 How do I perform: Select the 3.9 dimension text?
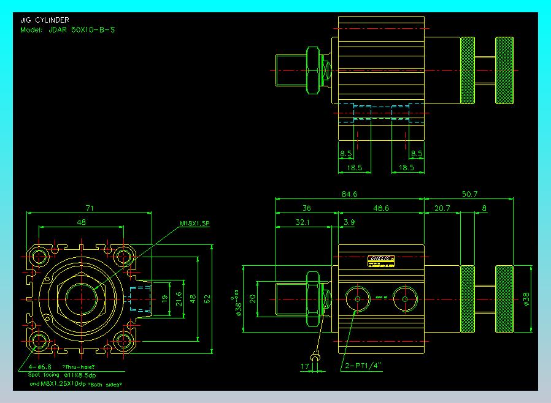coord(349,222)
